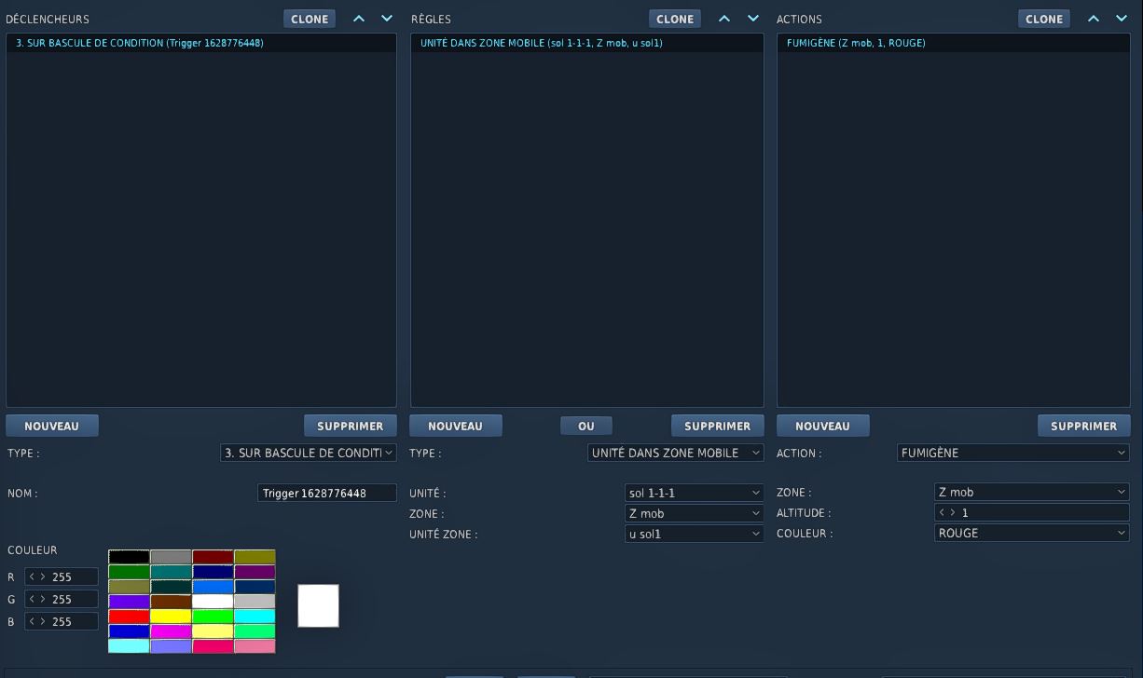Pick the magenta palette swatch
Screen dimensions: 1143x678
coord(172,631)
